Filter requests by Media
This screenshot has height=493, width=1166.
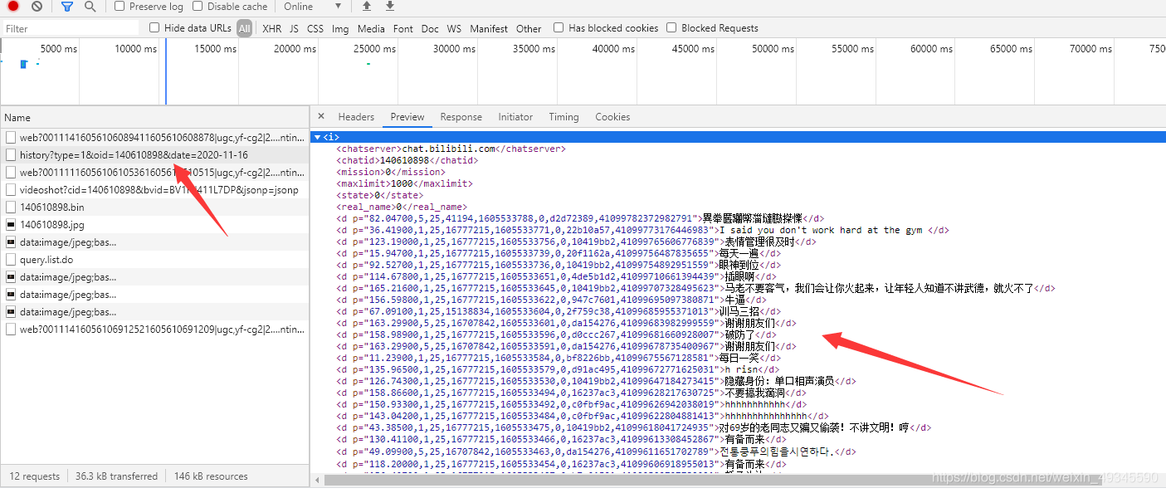(371, 28)
